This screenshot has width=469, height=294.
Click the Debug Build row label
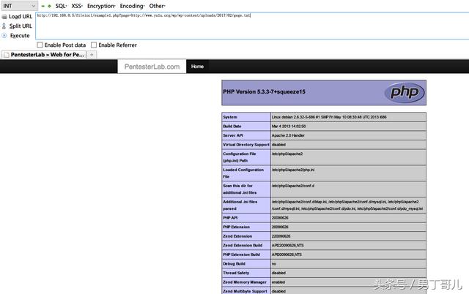(x=234, y=264)
